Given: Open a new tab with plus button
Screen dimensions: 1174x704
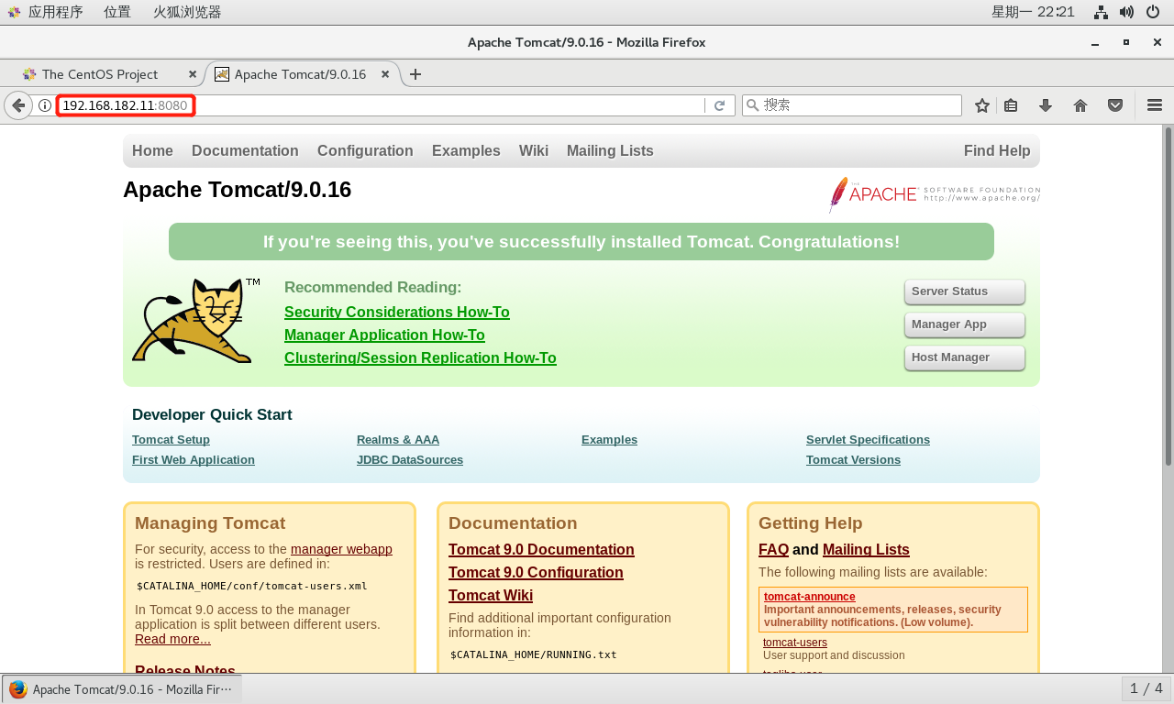Looking at the screenshot, I should [x=415, y=74].
